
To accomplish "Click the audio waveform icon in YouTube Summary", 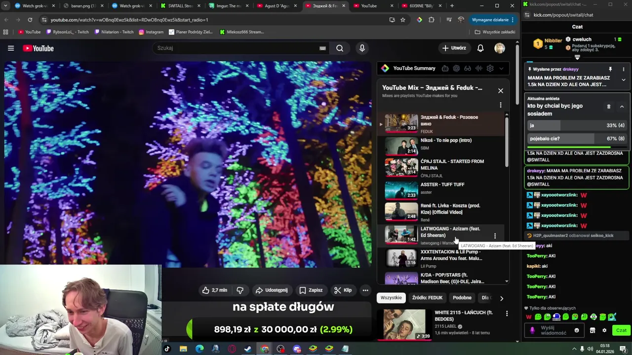I will point(478,69).
